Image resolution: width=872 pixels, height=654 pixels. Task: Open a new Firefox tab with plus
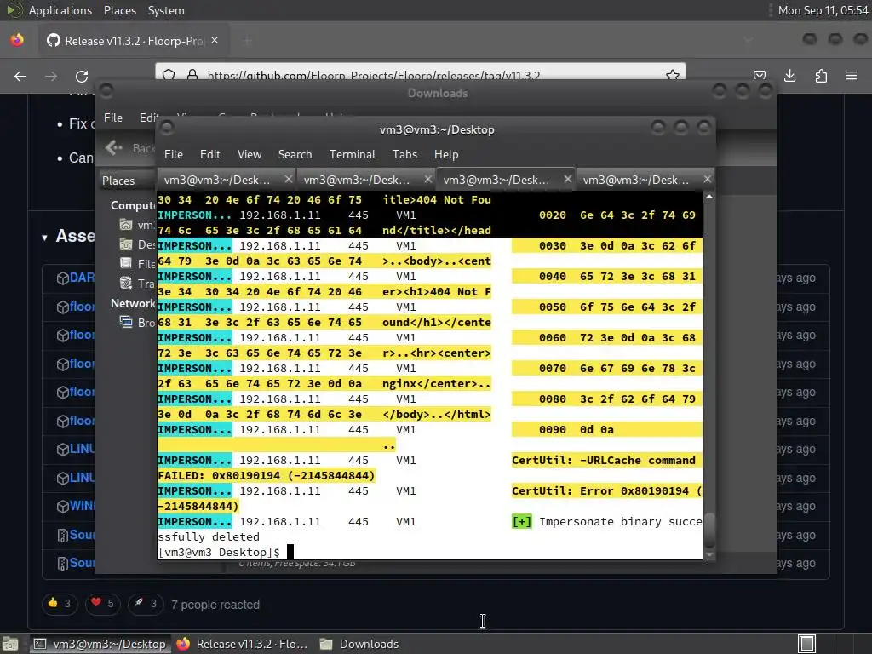[x=248, y=41]
